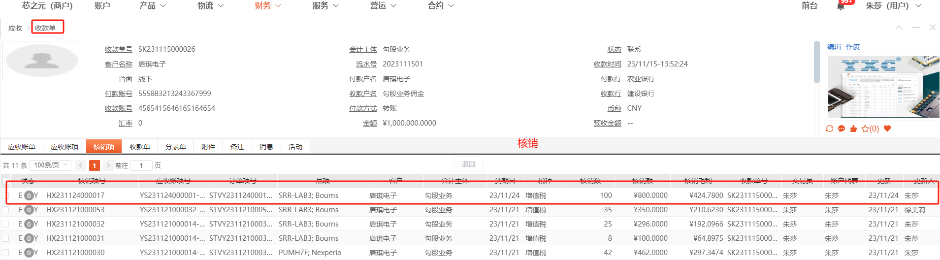Screen dimensions: 940x260
Task: Click the go-to page number input
Action: coord(141,165)
